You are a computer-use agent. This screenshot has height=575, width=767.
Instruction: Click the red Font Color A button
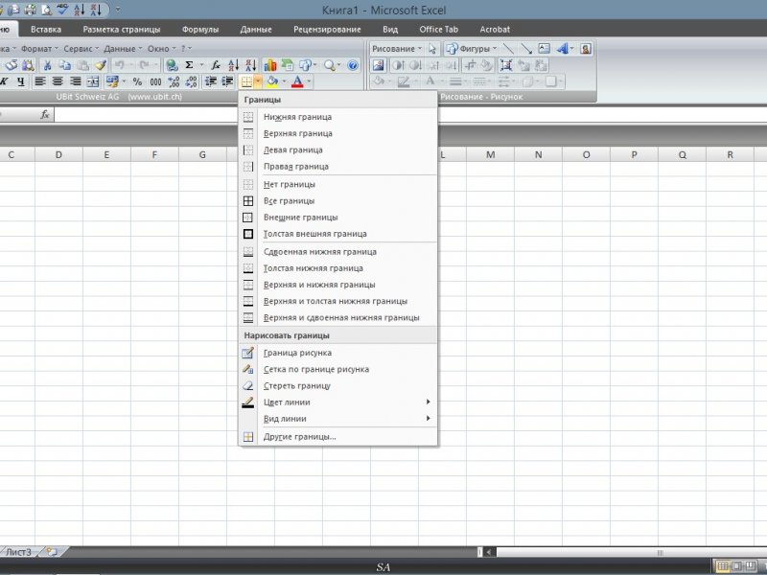[297, 81]
